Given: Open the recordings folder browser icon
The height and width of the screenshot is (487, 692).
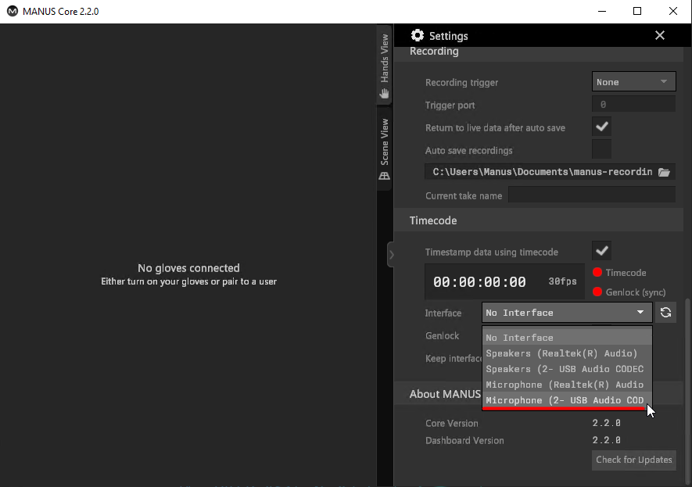Looking at the screenshot, I should click(665, 171).
